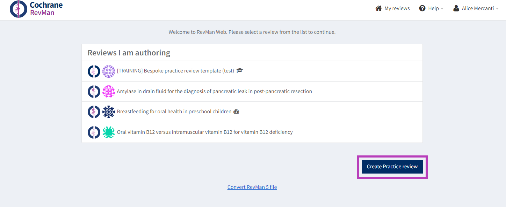Open the Amylase in drain fluid review

click(x=214, y=91)
